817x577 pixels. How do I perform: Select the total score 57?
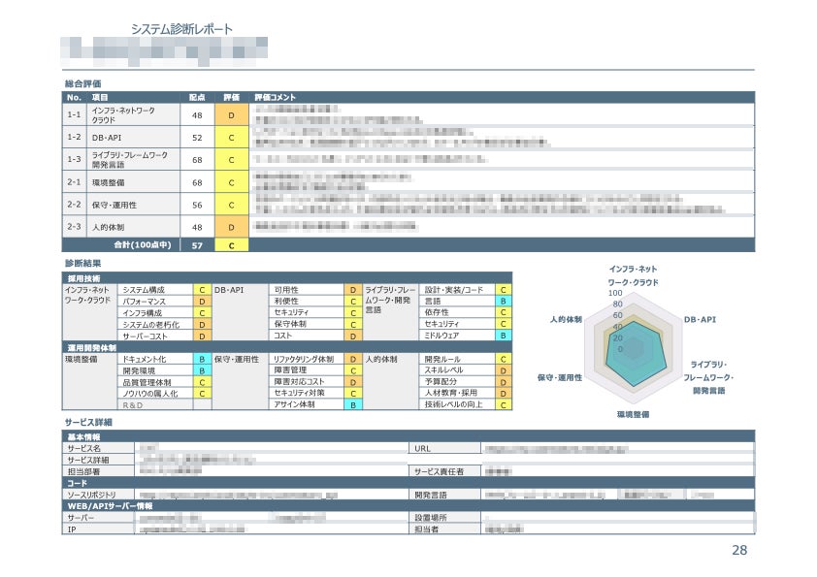click(197, 245)
